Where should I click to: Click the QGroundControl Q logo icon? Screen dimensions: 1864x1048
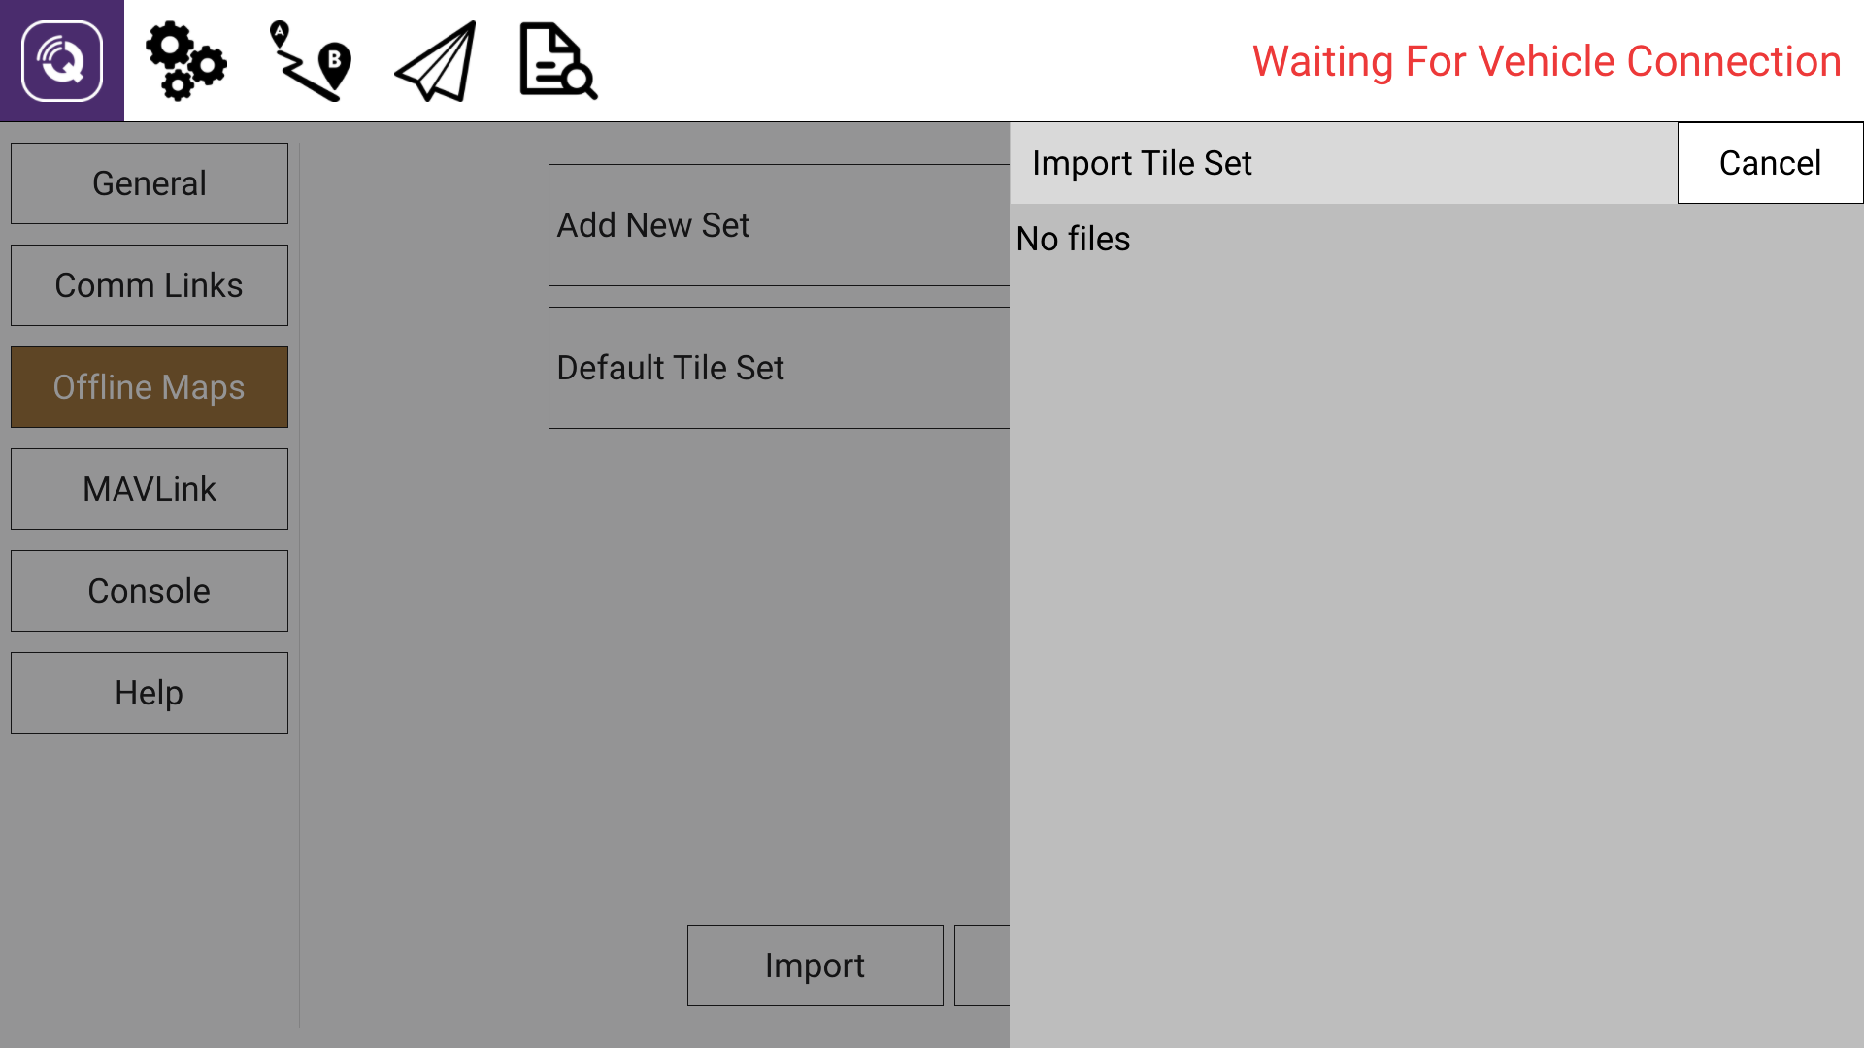[61, 60]
